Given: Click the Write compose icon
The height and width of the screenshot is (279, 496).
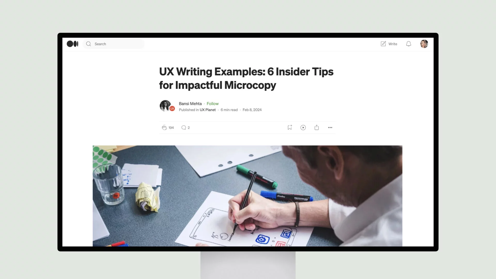Looking at the screenshot, I should click(383, 44).
